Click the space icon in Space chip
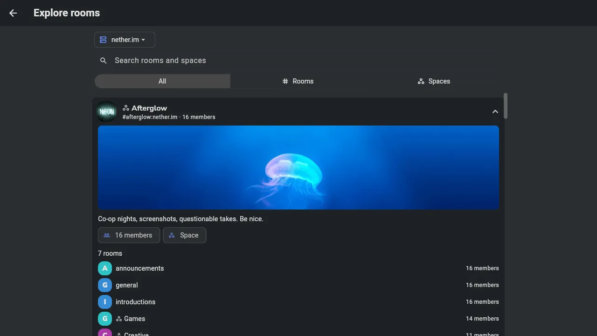 pos(172,235)
